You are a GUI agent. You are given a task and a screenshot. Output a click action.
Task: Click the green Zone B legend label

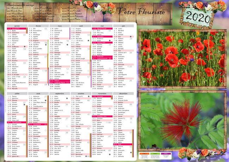click(x=156, y=153)
